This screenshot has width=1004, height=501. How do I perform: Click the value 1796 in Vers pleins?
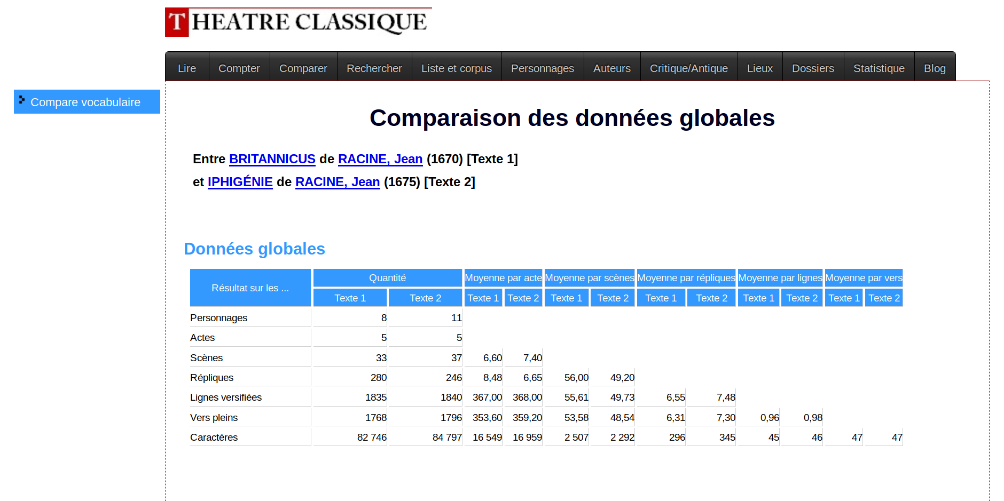451,417
